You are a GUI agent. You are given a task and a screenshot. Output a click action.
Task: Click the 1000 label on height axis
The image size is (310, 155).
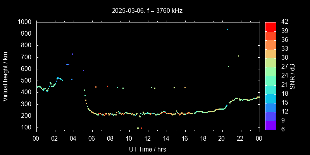[25, 22]
